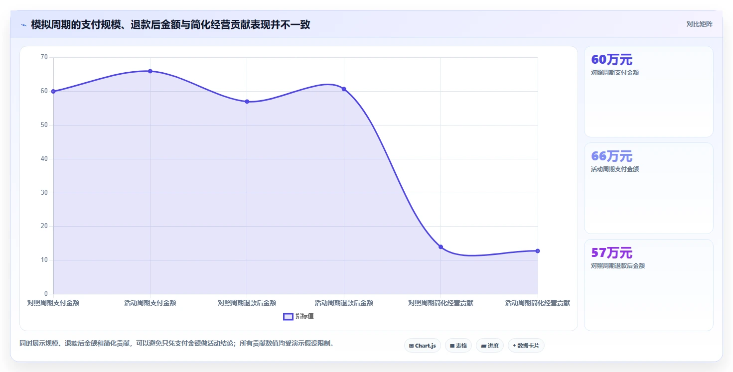Screen dimensions: 733x372
Task: Click the 对照周期支付金额 data point at 60
Action: pos(53,91)
